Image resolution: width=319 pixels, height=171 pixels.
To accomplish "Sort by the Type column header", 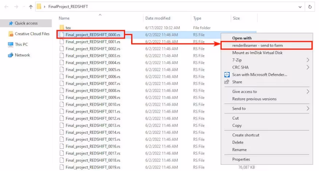I will pos(197,18).
